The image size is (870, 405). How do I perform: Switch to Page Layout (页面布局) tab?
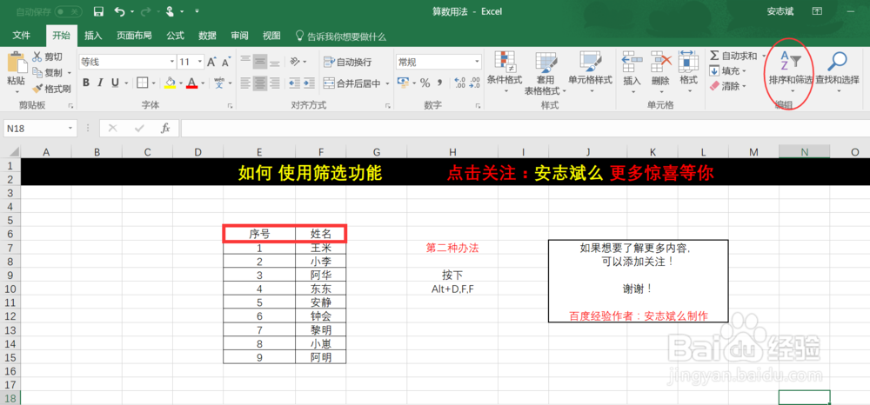tap(134, 36)
